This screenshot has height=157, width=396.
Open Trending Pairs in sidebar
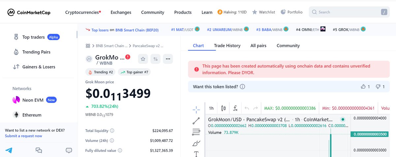[32, 52]
